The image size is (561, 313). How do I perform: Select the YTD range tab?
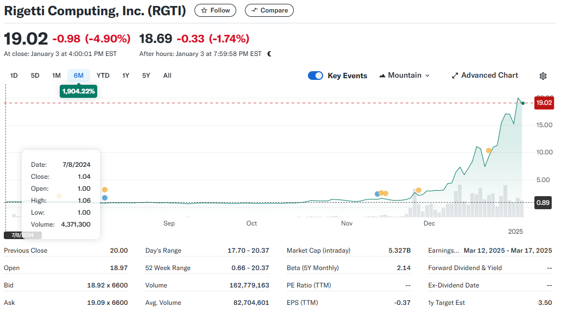click(x=103, y=76)
